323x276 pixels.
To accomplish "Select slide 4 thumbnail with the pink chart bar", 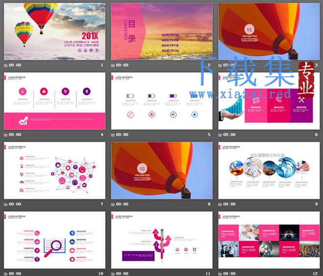I will tap(55, 101).
